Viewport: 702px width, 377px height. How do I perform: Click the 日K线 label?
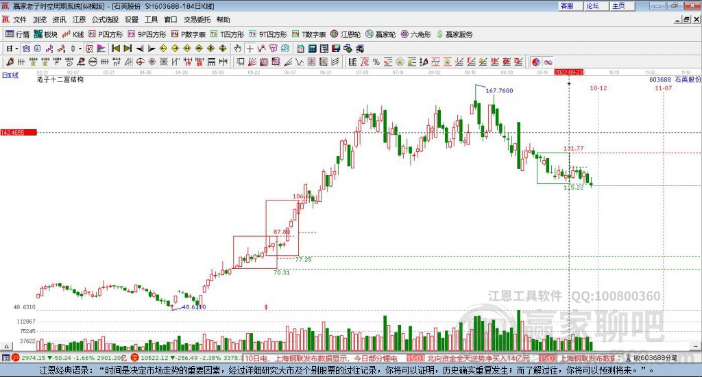10,75
